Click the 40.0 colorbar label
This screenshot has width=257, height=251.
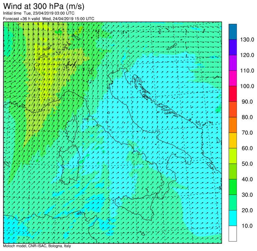coord(247,179)
